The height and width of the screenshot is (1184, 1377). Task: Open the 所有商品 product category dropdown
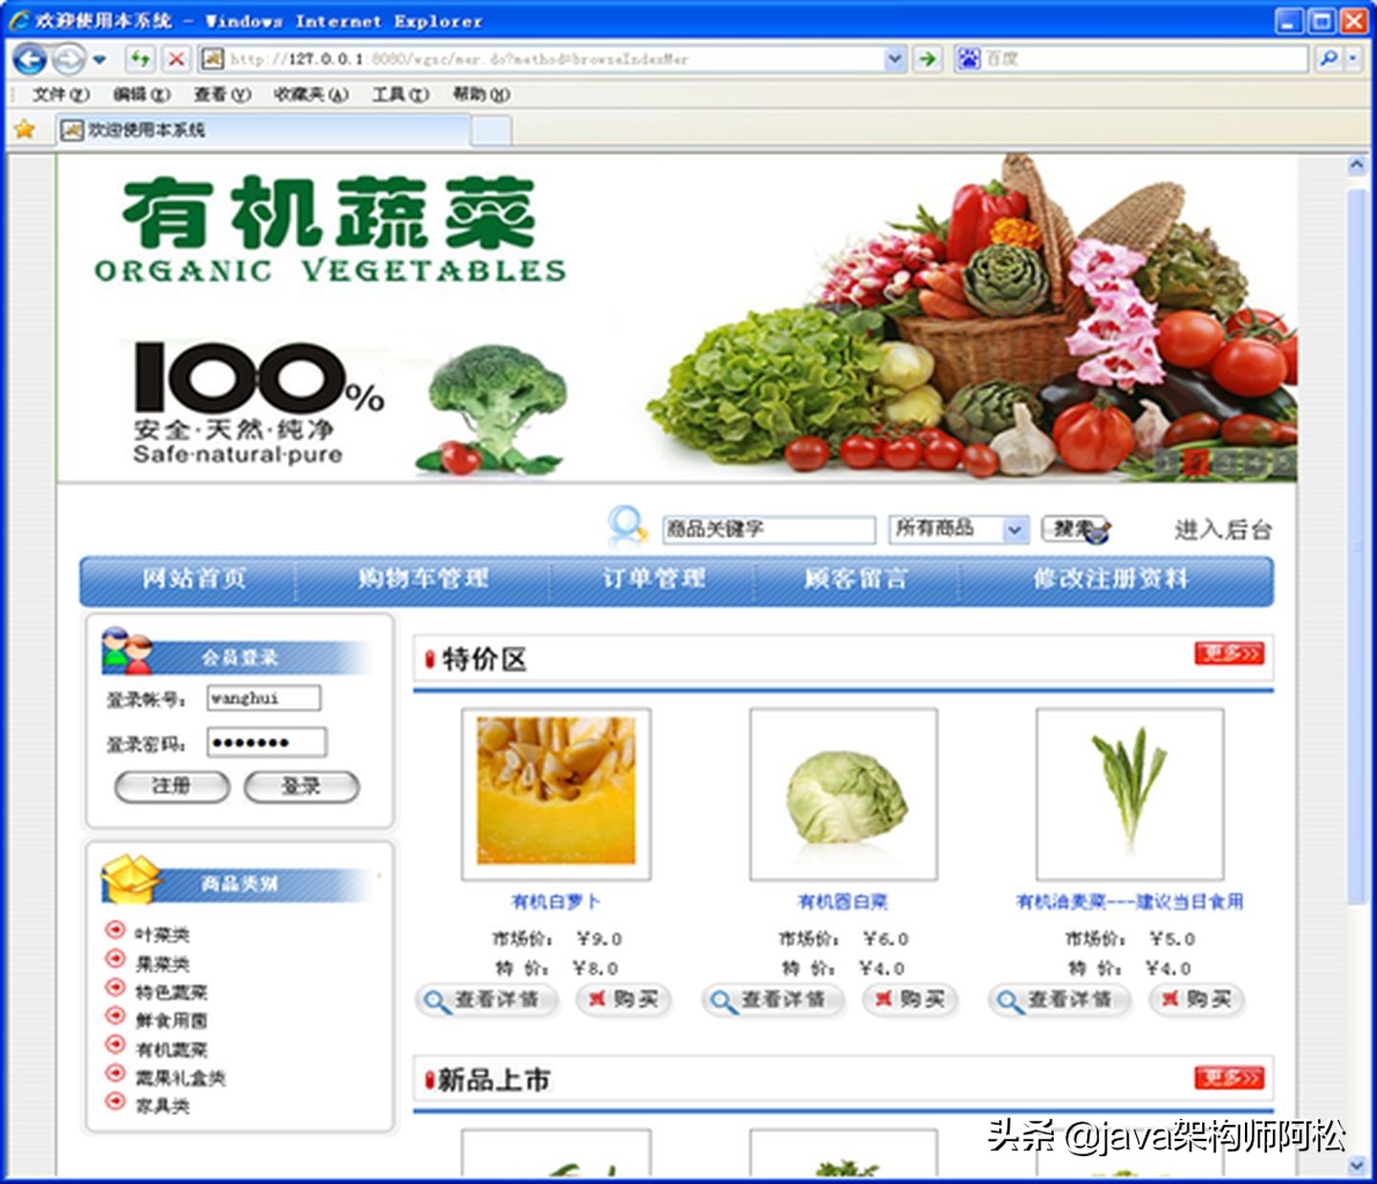pos(1015,528)
